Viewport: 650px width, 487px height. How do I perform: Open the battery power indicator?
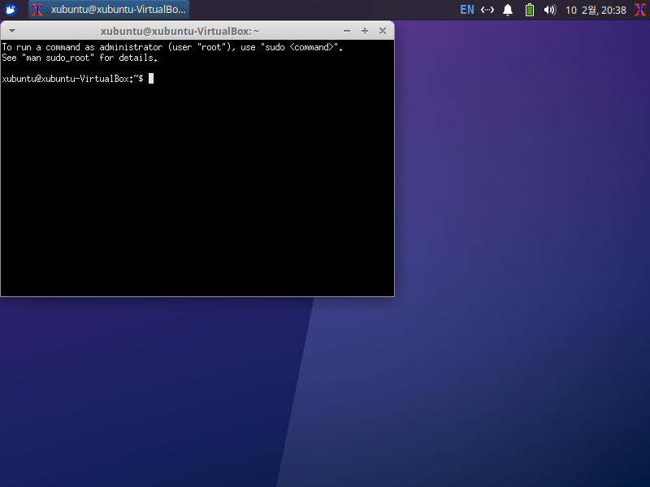click(530, 10)
